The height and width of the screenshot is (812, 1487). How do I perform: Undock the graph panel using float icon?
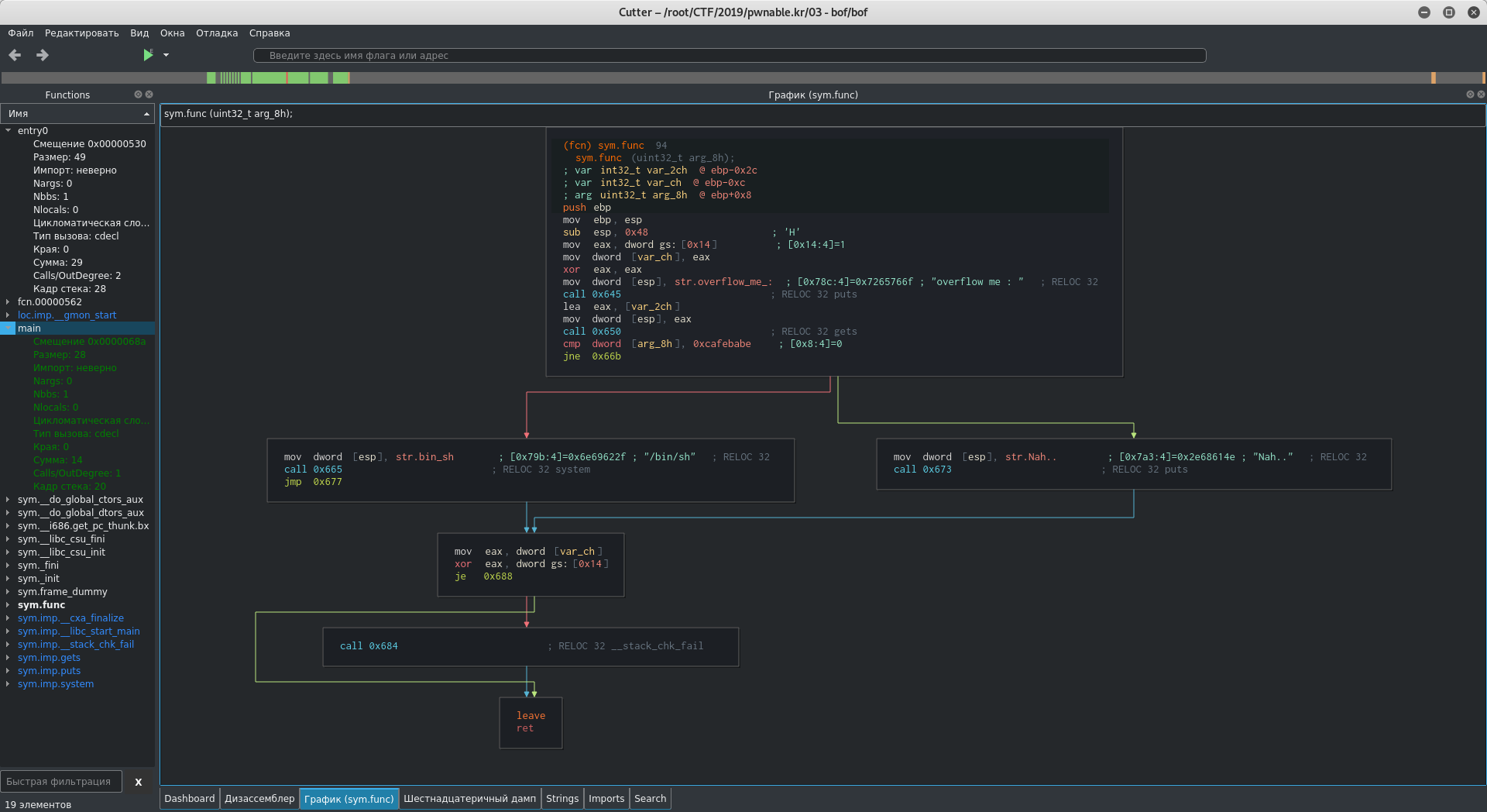point(1469,95)
